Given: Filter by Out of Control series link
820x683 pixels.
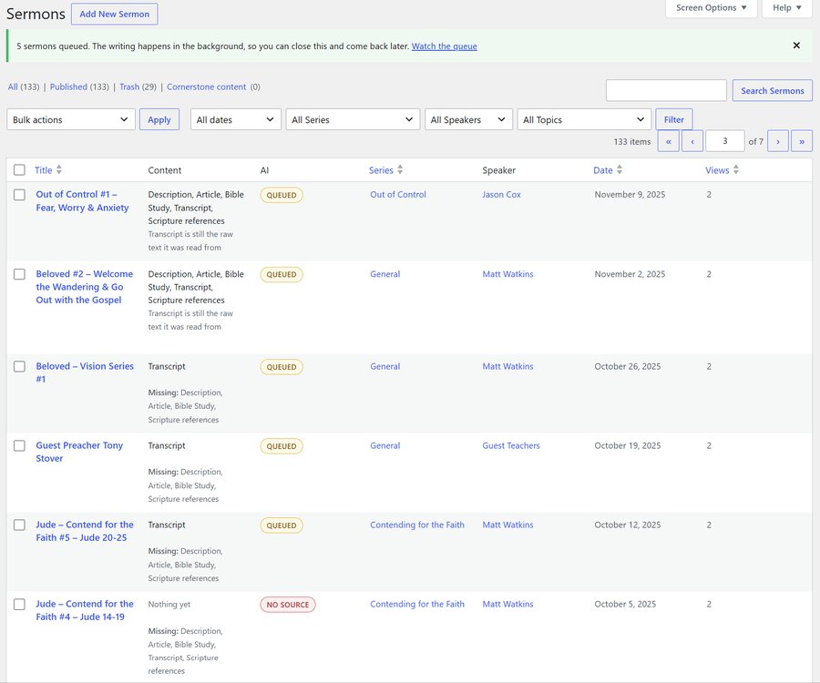Looking at the screenshot, I should click(x=398, y=194).
